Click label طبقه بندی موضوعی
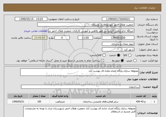Screen dimensions: 166x117 146,55
